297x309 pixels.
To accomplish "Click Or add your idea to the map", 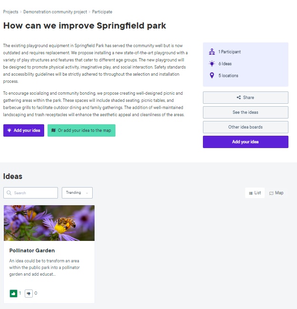I will tap(81, 130).
